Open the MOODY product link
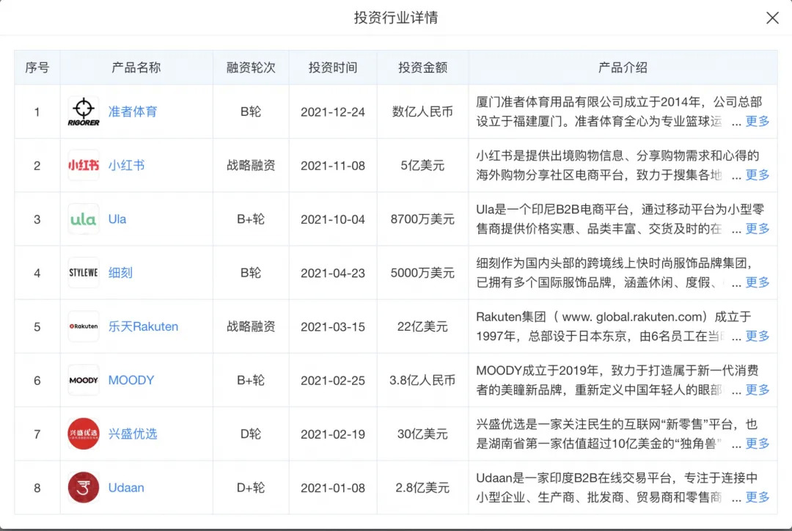Viewport: 792px width, 531px height. pyautogui.click(x=131, y=380)
